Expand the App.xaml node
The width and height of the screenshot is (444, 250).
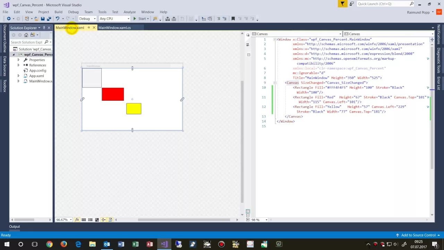(x=19, y=76)
